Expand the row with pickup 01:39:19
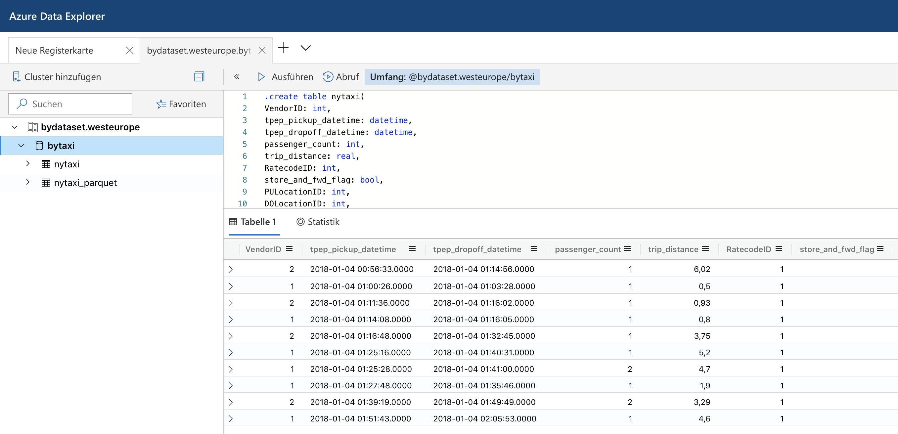This screenshot has width=898, height=434. [x=231, y=402]
